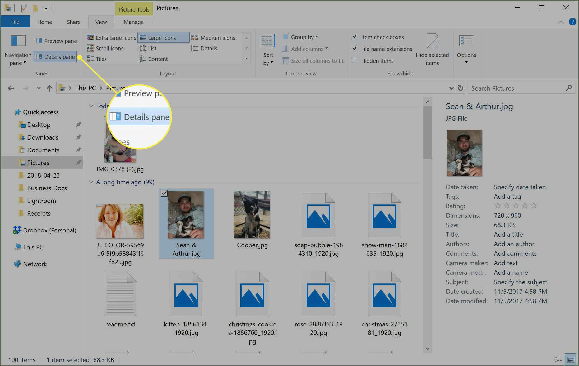Viewport: 579px width, 366px height.
Task: Uncheck File name extensions option
Action: pyautogui.click(x=355, y=49)
